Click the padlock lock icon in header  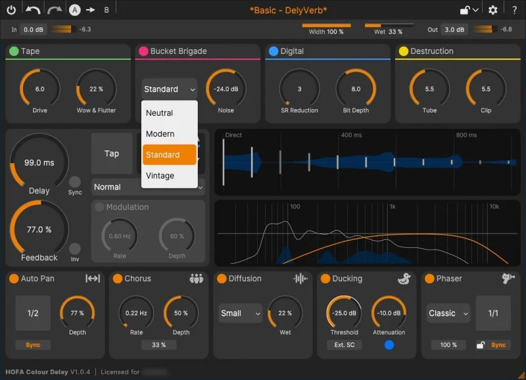coord(465,10)
